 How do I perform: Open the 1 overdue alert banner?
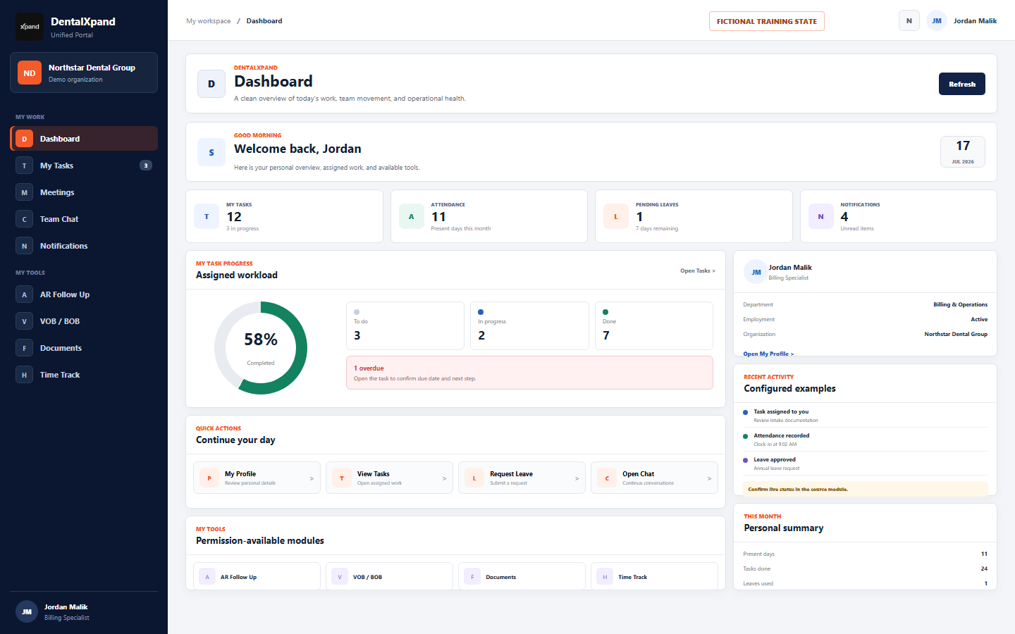[529, 373]
